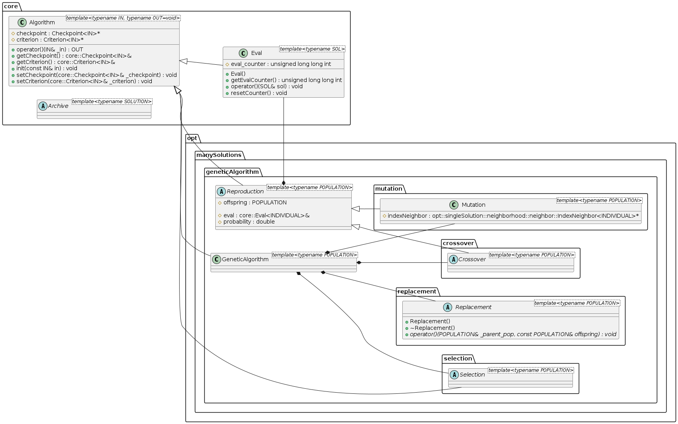Select the opt package tab label
This screenshot has height=424, width=678.
click(x=192, y=138)
